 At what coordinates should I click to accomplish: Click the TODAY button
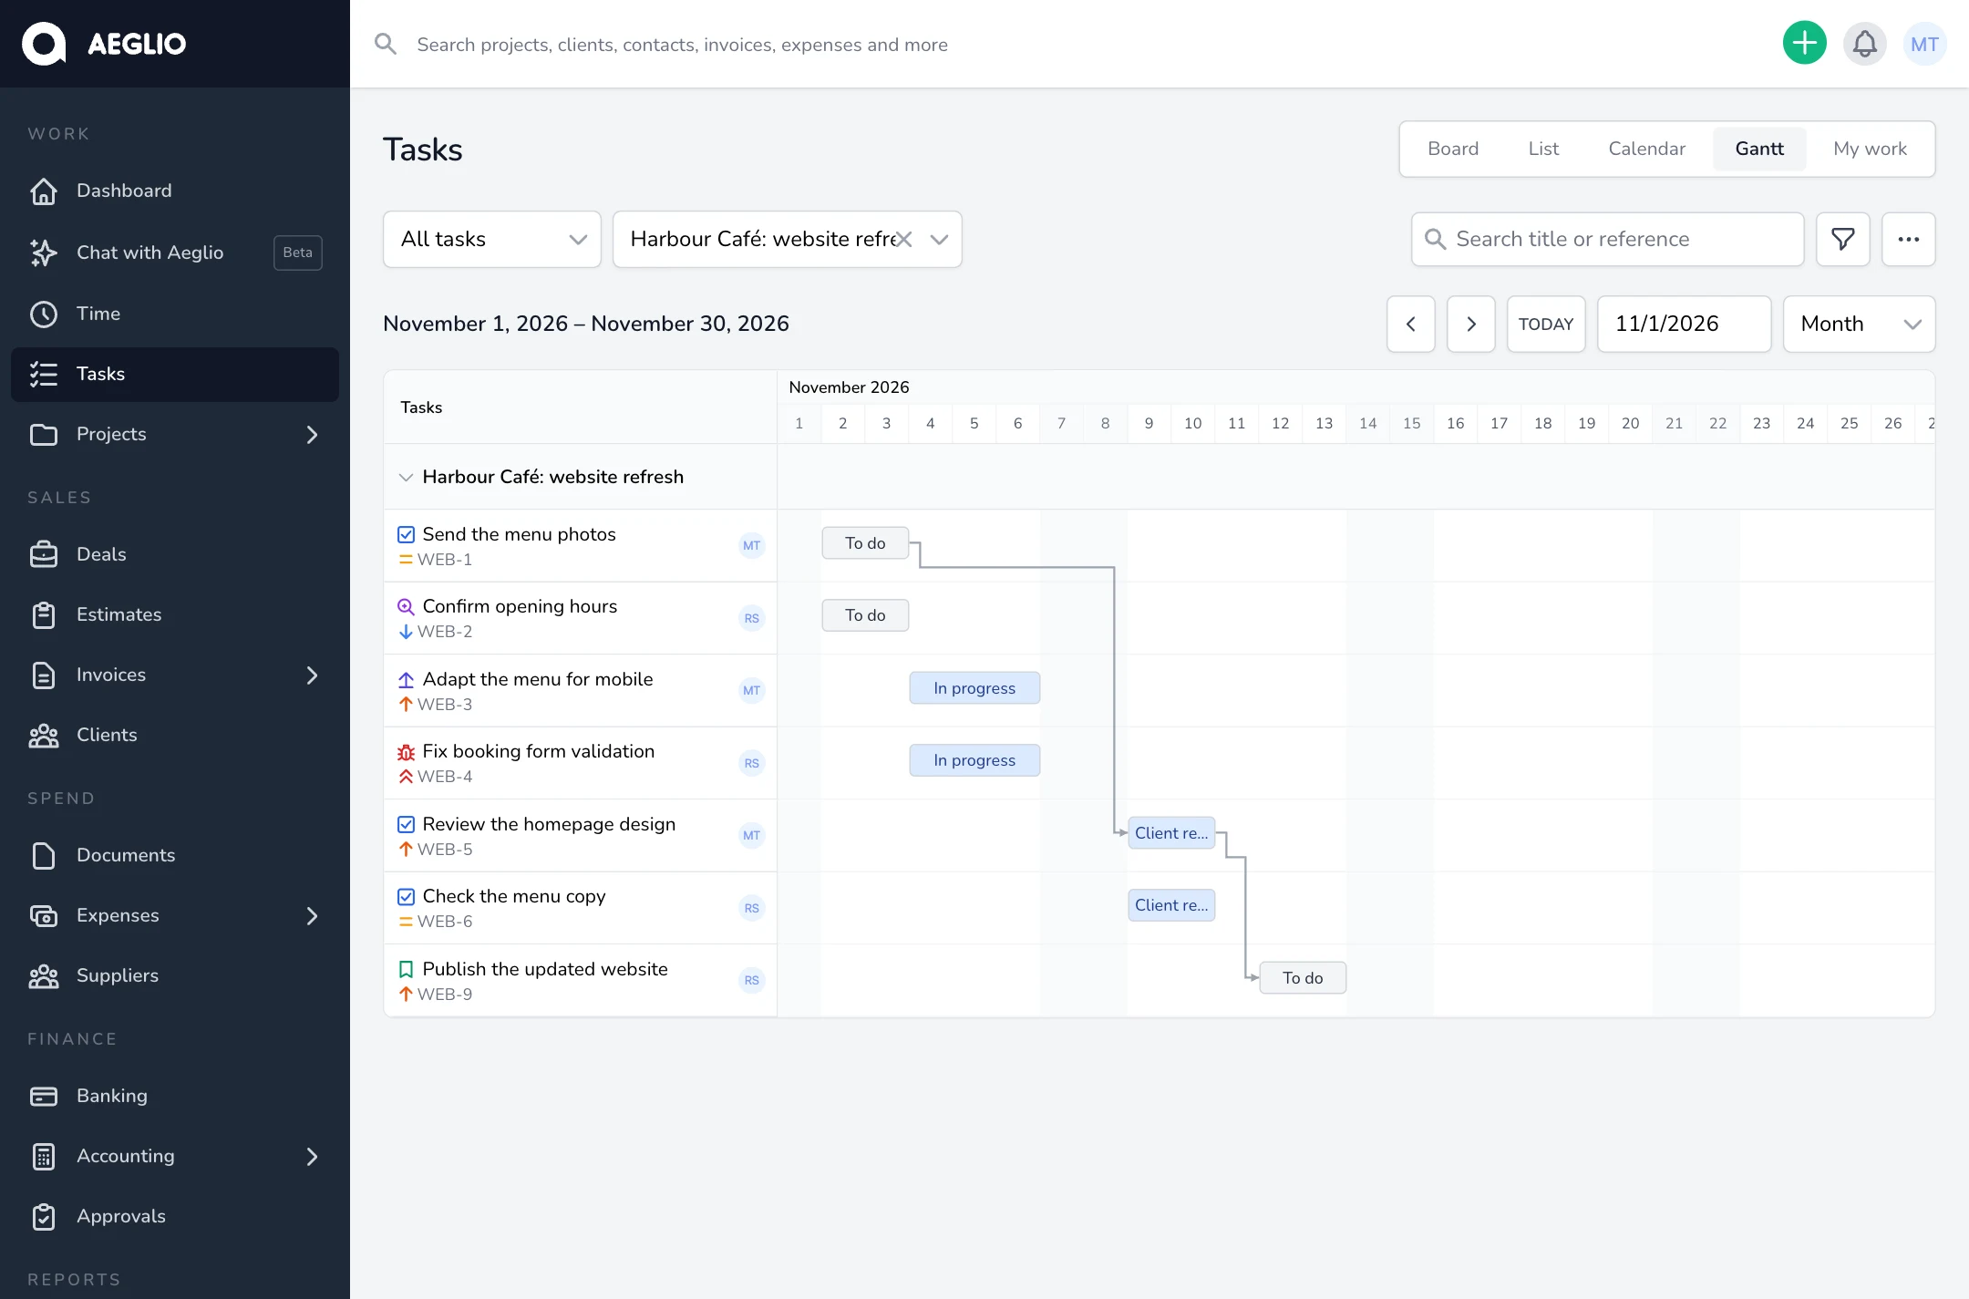(x=1546, y=324)
